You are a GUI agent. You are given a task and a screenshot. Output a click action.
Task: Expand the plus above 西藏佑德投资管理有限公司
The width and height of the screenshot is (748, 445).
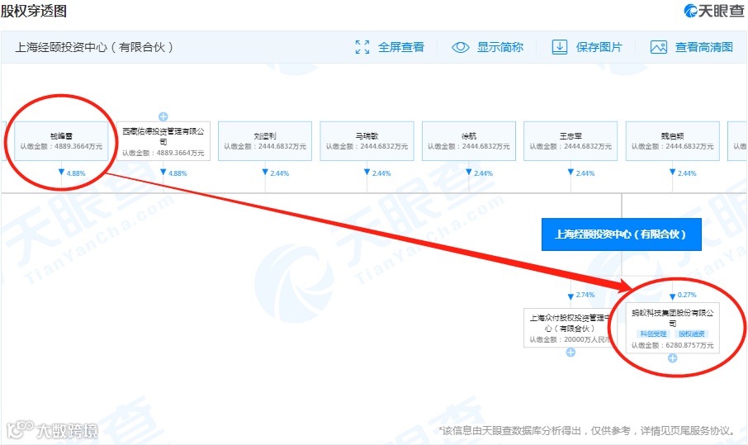click(x=163, y=116)
